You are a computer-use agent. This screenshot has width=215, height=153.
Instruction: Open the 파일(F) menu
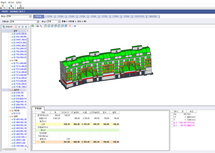(4, 2)
